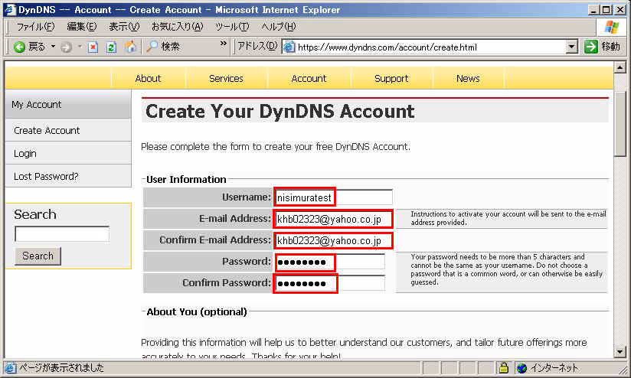The height and width of the screenshot is (378, 631).
Task: Open the 表示(V) menu
Action: (124, 27)
